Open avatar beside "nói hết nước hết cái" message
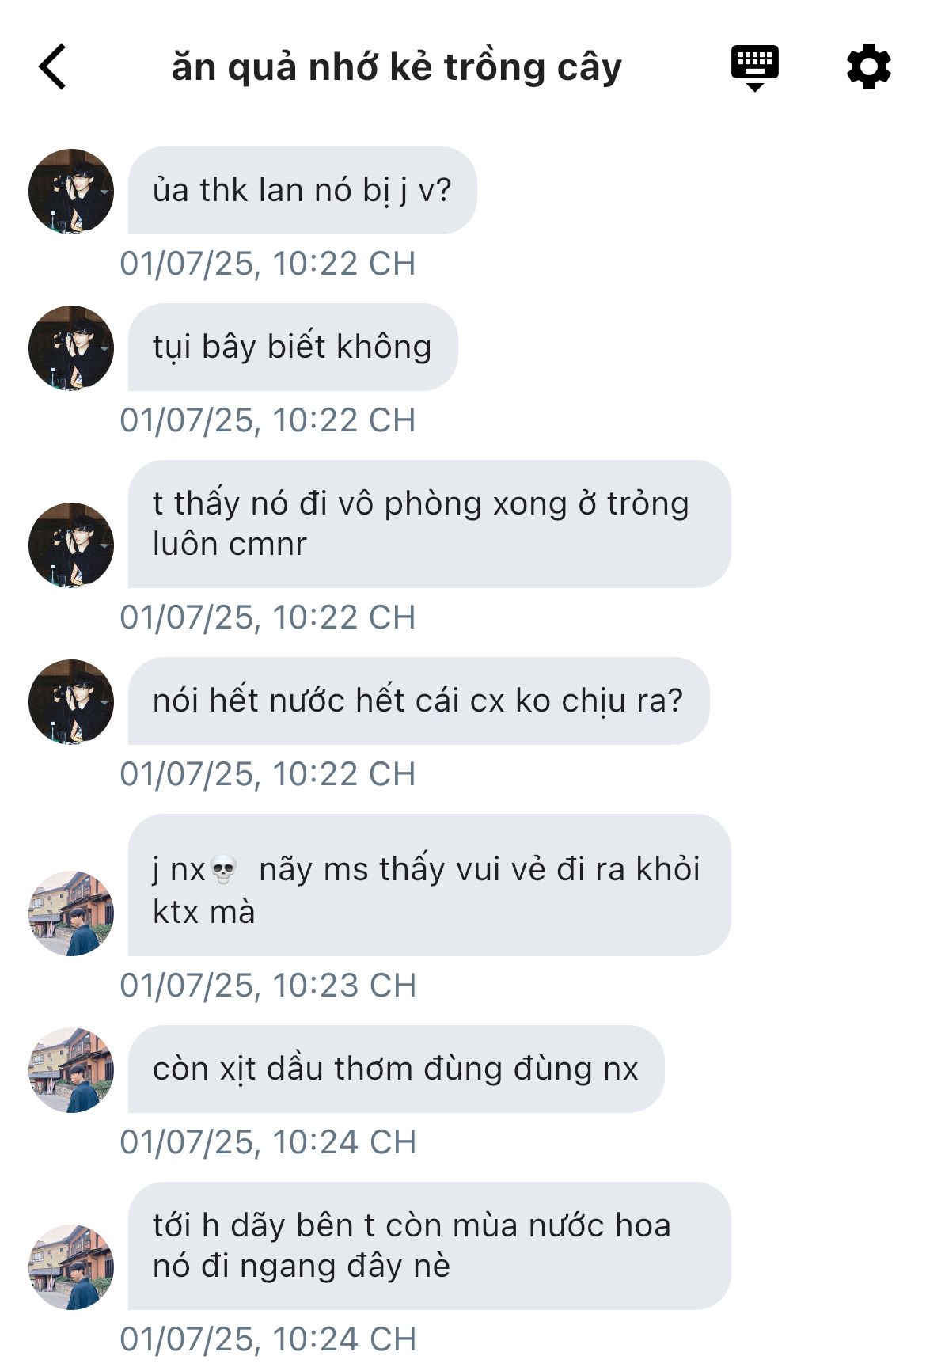 [71, 701]
